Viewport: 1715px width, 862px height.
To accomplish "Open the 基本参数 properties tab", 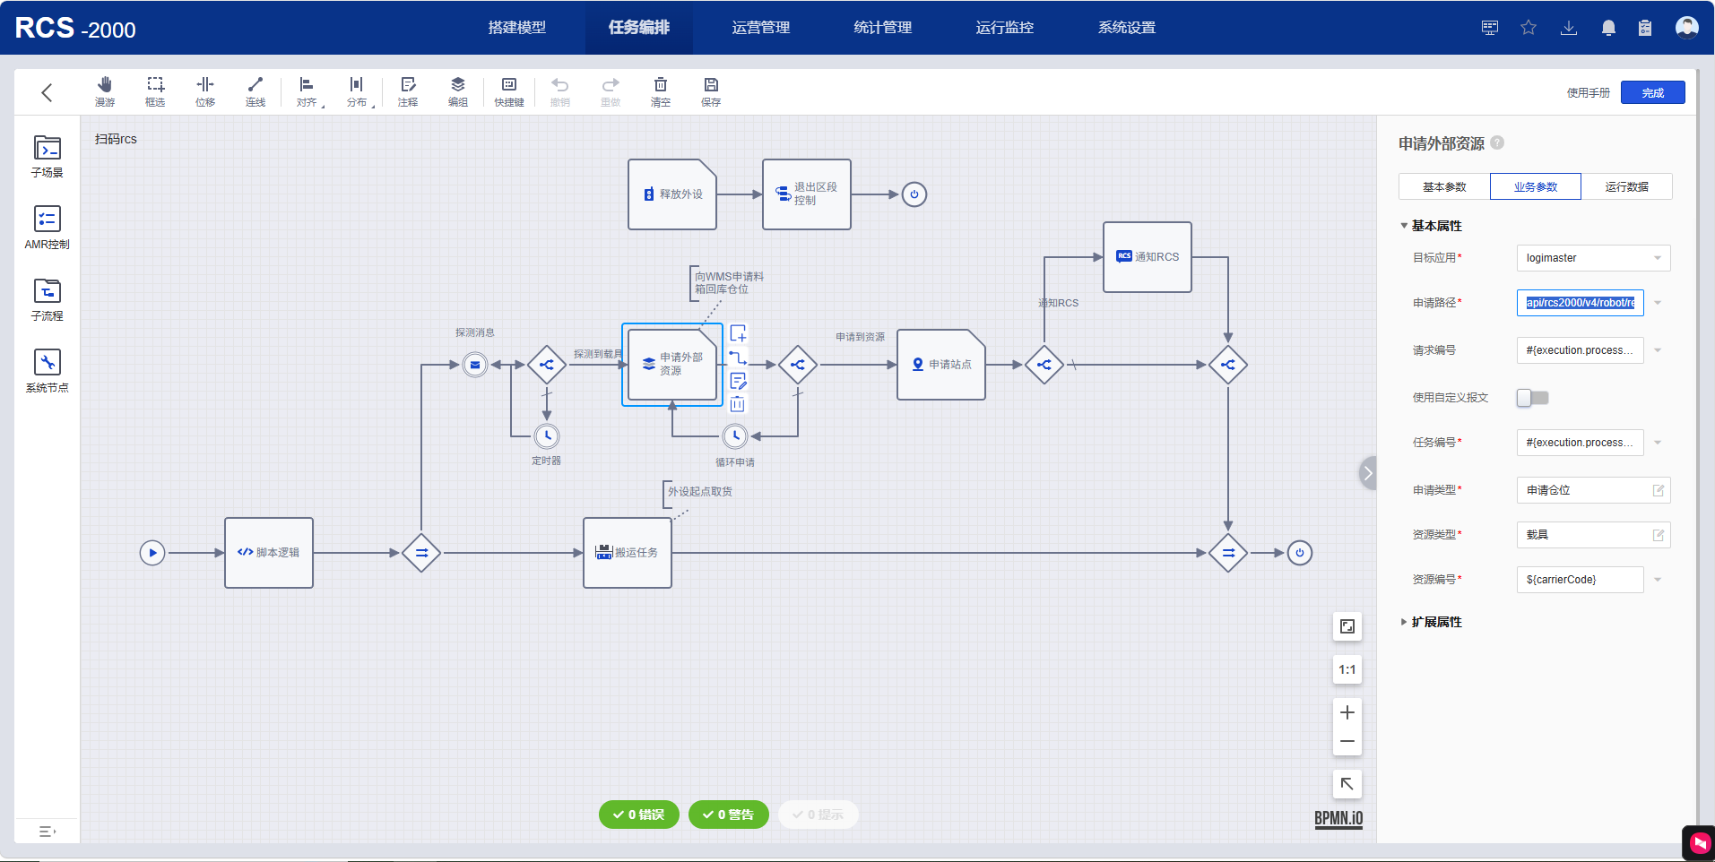I will (x=1444, y=186).
